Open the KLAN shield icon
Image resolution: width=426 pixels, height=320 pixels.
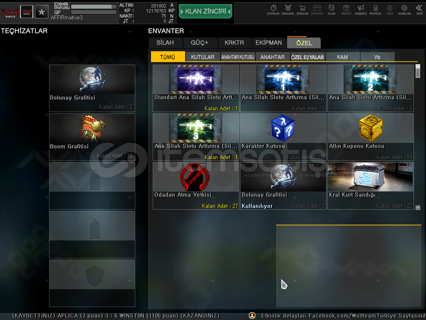tap(332, 10)
